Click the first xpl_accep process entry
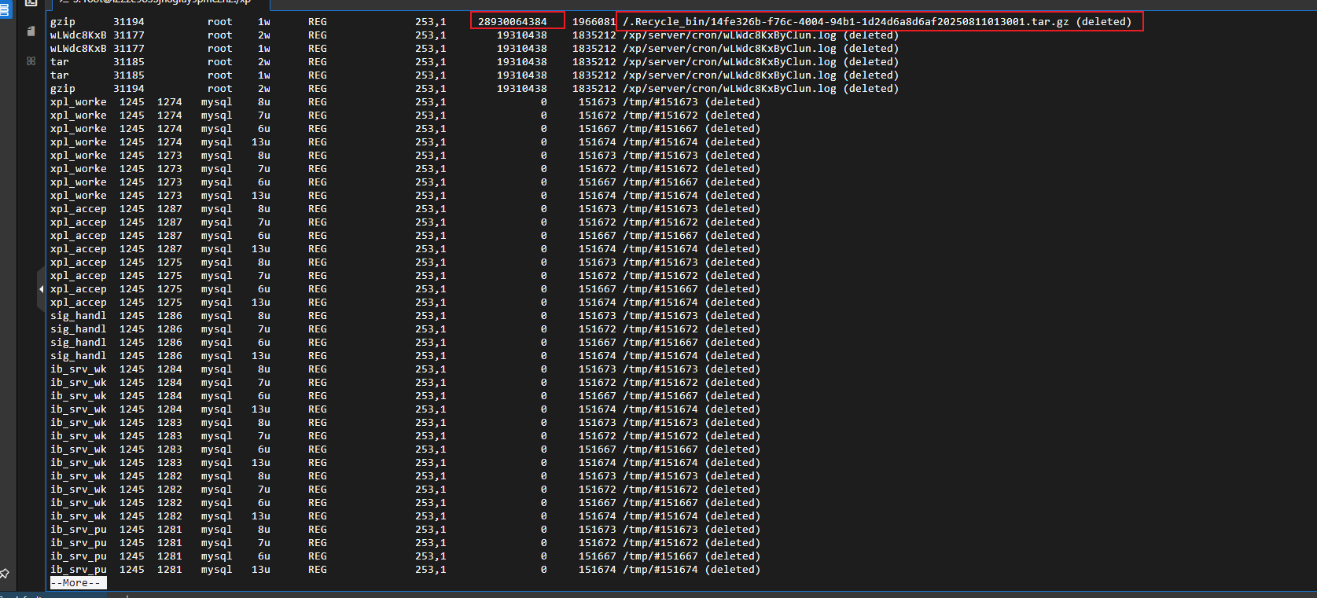The image size is (1317, 598). click(x=78, y=209)
